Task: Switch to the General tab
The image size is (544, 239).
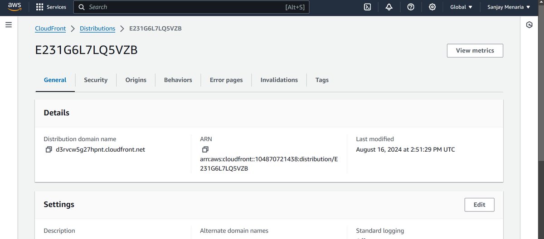Action: pyautogui.click(x=55, y=80)
